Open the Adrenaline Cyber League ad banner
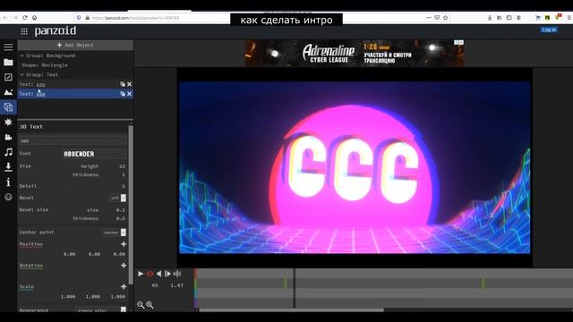The height and width of the screenshot is (322, 573). tap(355, 54)
